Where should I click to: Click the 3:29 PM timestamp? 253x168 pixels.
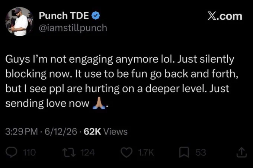(22, 132)
